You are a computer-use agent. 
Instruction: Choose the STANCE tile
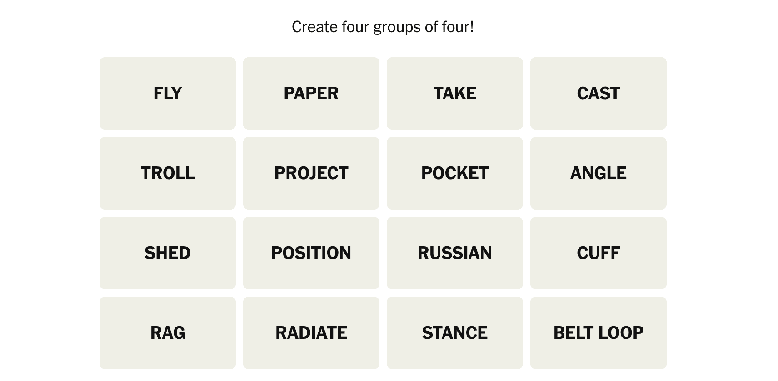[455, 333]
